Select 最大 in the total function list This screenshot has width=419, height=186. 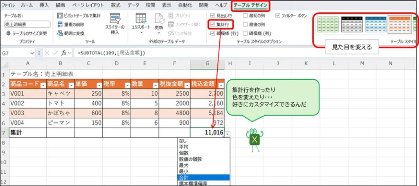coord(203,165)
